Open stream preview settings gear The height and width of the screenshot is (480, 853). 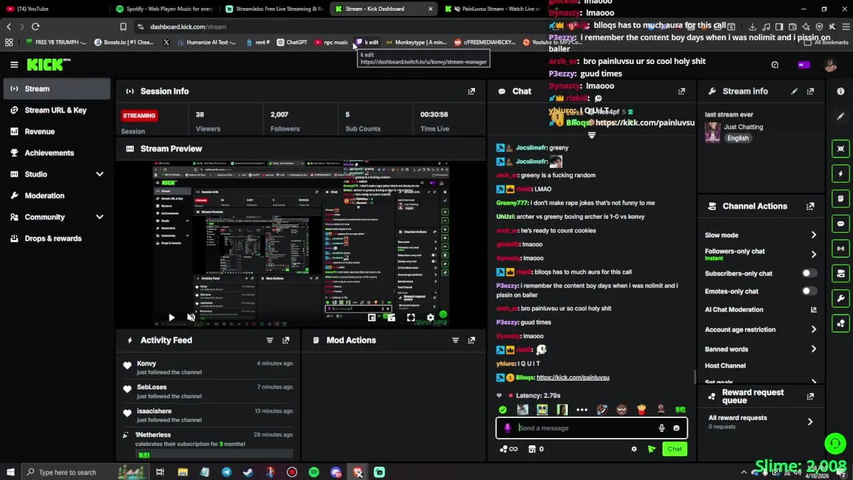point(430,318)
